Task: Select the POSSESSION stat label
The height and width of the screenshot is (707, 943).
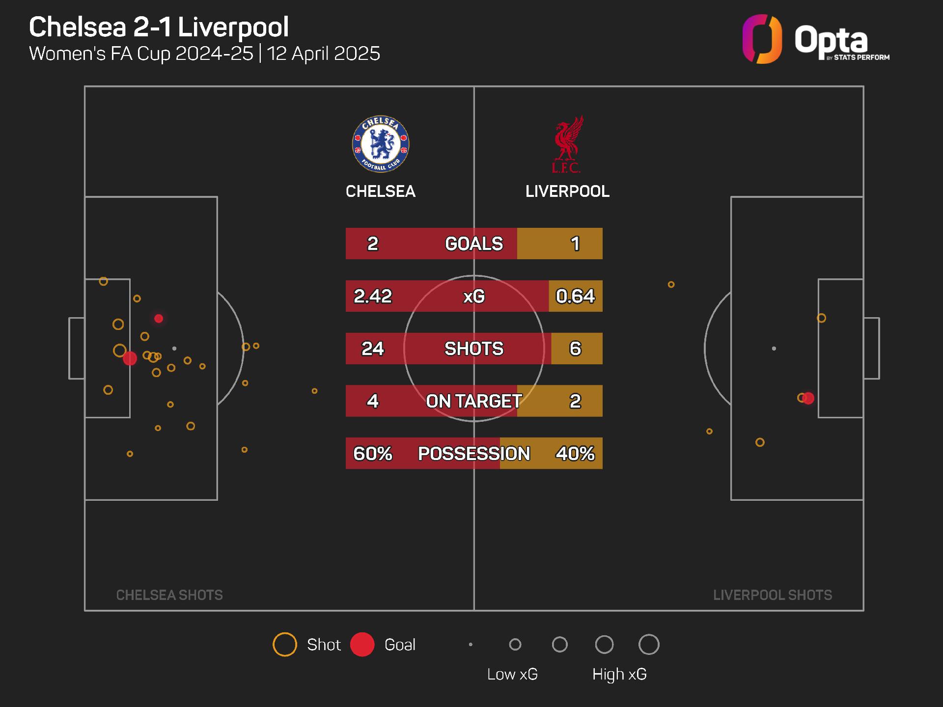Action: pyautogui.click(x=474, y=454)
